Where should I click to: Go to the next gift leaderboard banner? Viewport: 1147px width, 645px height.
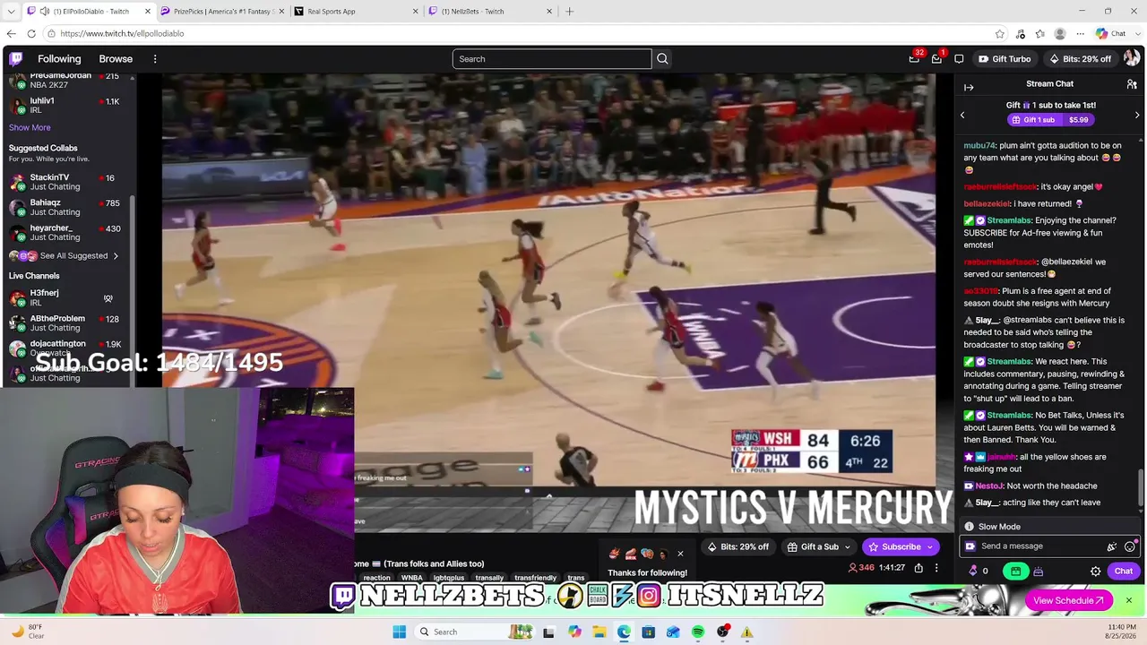coord(1137,115)
